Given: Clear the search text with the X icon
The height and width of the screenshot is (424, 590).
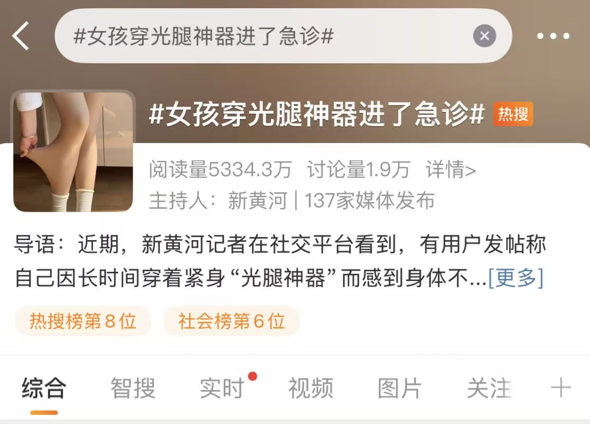Looking at the screenshot, I should pyautogui.click(x=484, y=35).
